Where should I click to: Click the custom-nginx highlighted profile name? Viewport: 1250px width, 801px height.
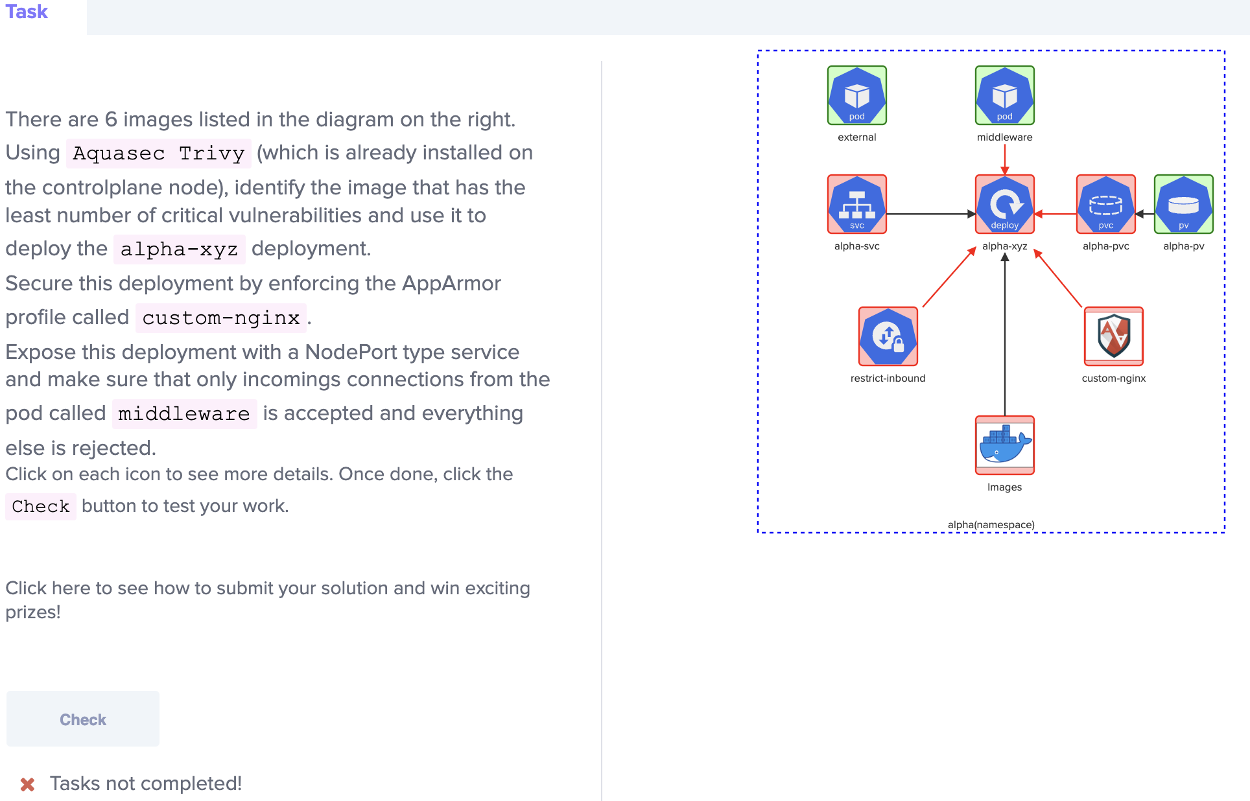click(x=220, y=318)
